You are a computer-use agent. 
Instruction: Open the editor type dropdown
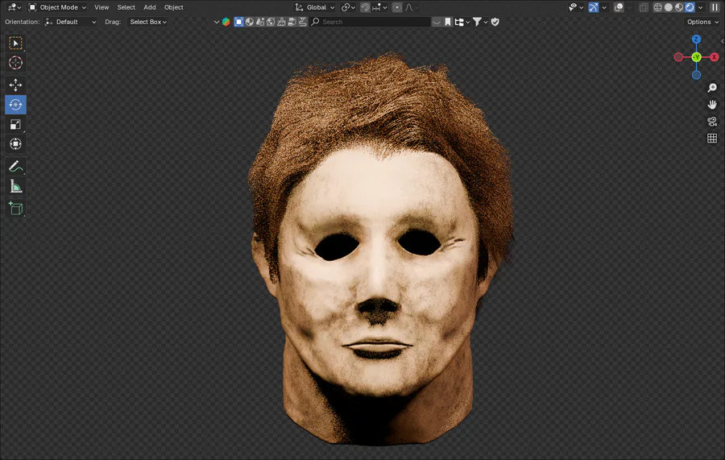tap(14, 7)
